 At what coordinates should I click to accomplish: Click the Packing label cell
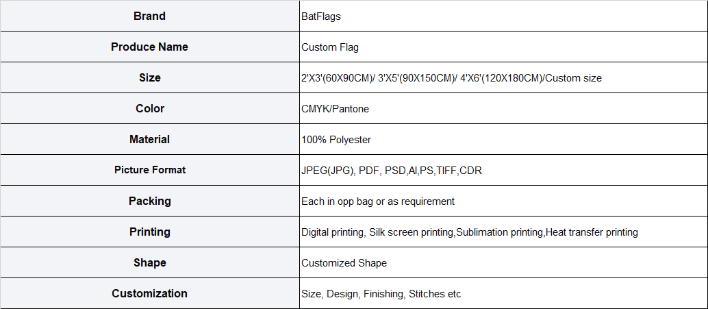(149, 201)
